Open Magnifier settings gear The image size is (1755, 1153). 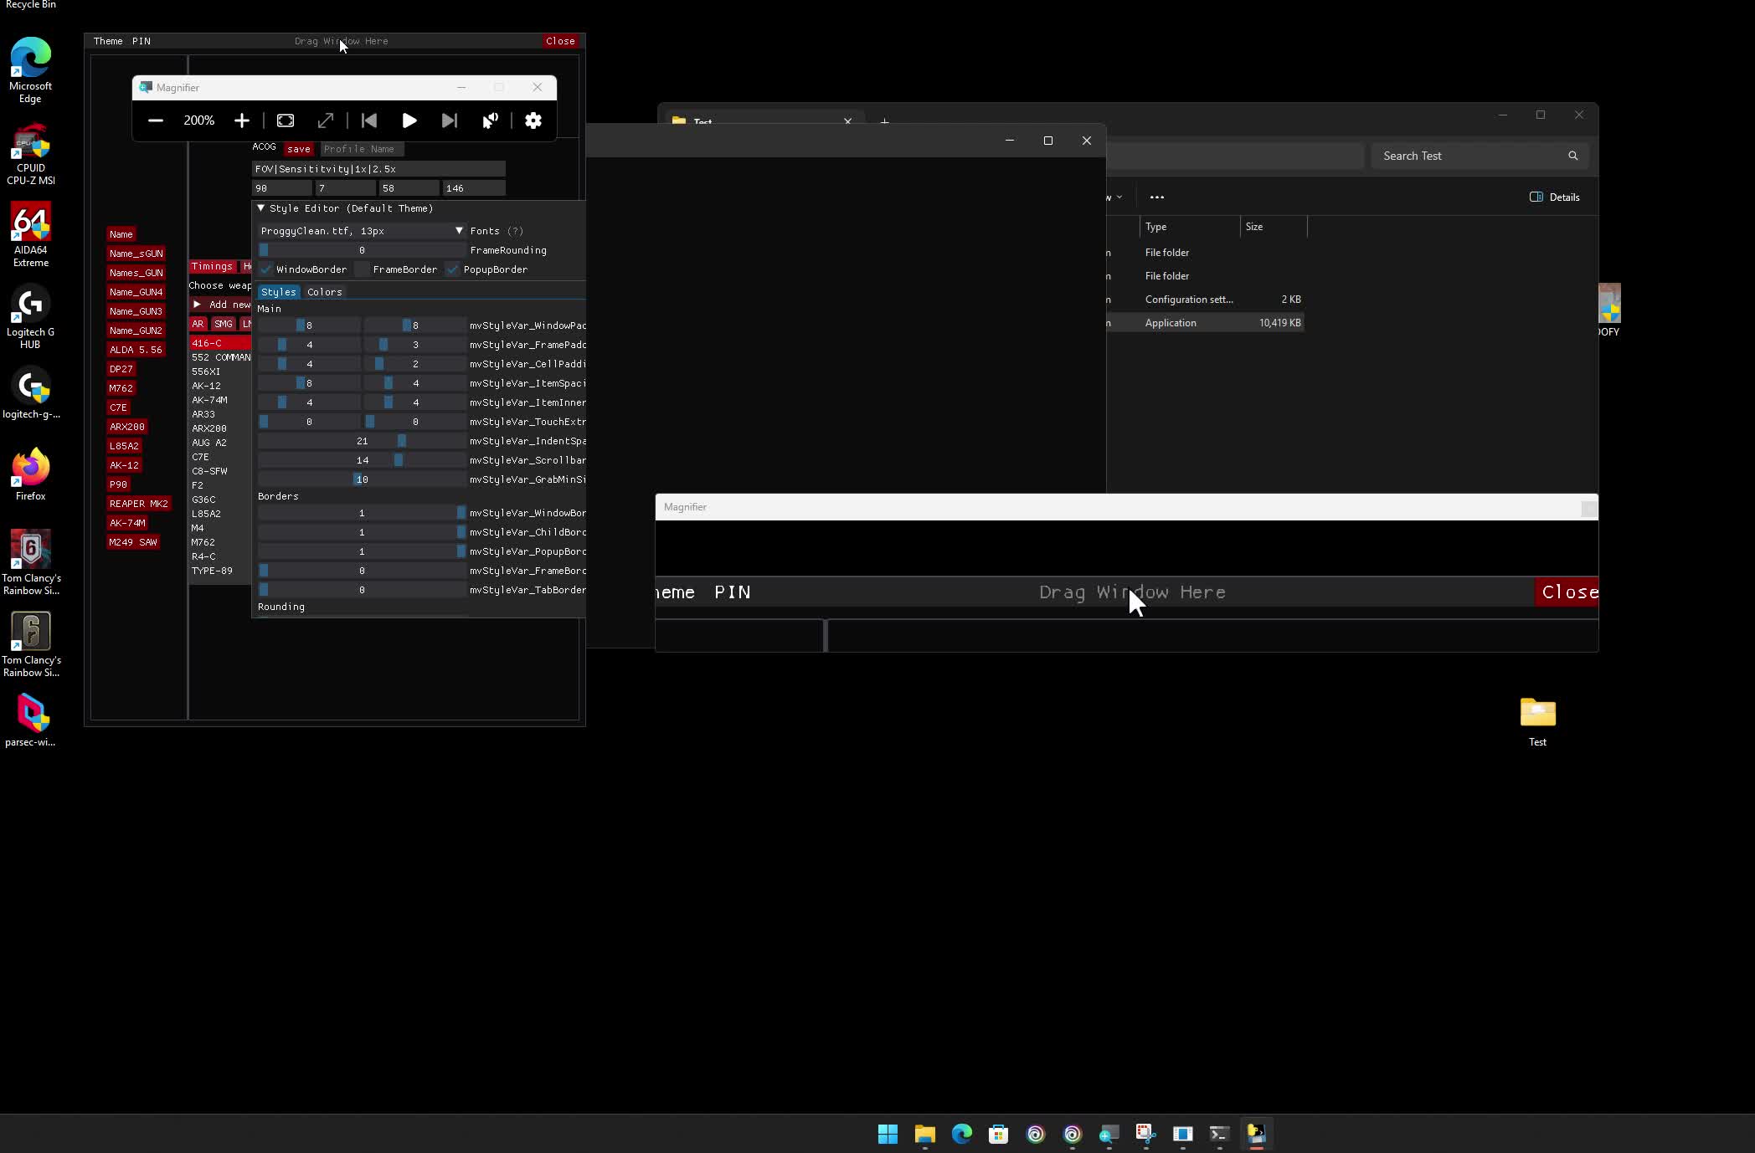pos(533,120)
